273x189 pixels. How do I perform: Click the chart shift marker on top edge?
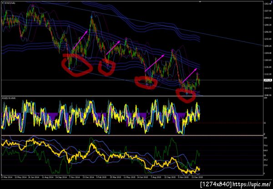point(200,1)
